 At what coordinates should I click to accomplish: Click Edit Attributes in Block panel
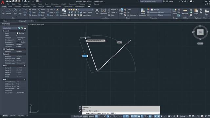tap(131, 15)
